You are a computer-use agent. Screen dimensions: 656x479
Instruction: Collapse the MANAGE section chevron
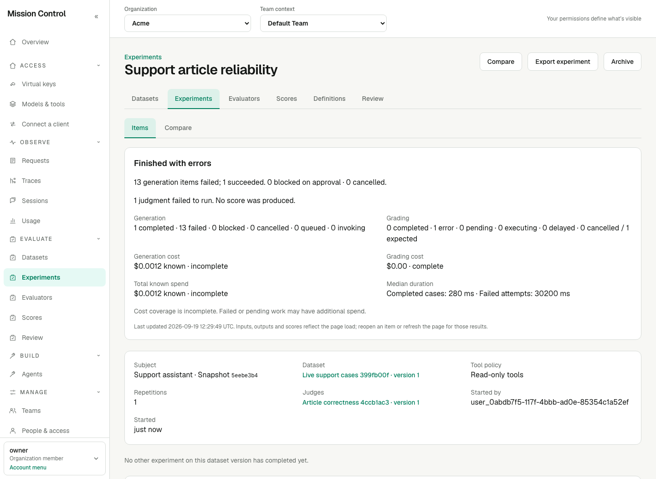coord(98,392)
